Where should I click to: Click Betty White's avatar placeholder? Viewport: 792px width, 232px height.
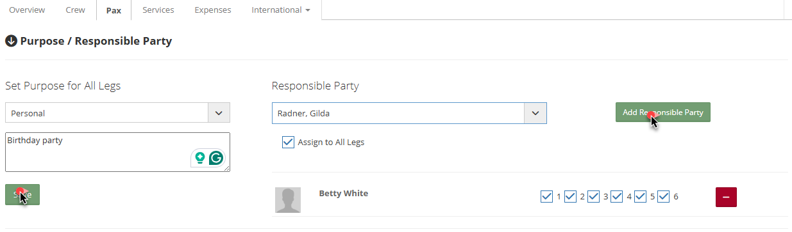click(x=288, y=200)
